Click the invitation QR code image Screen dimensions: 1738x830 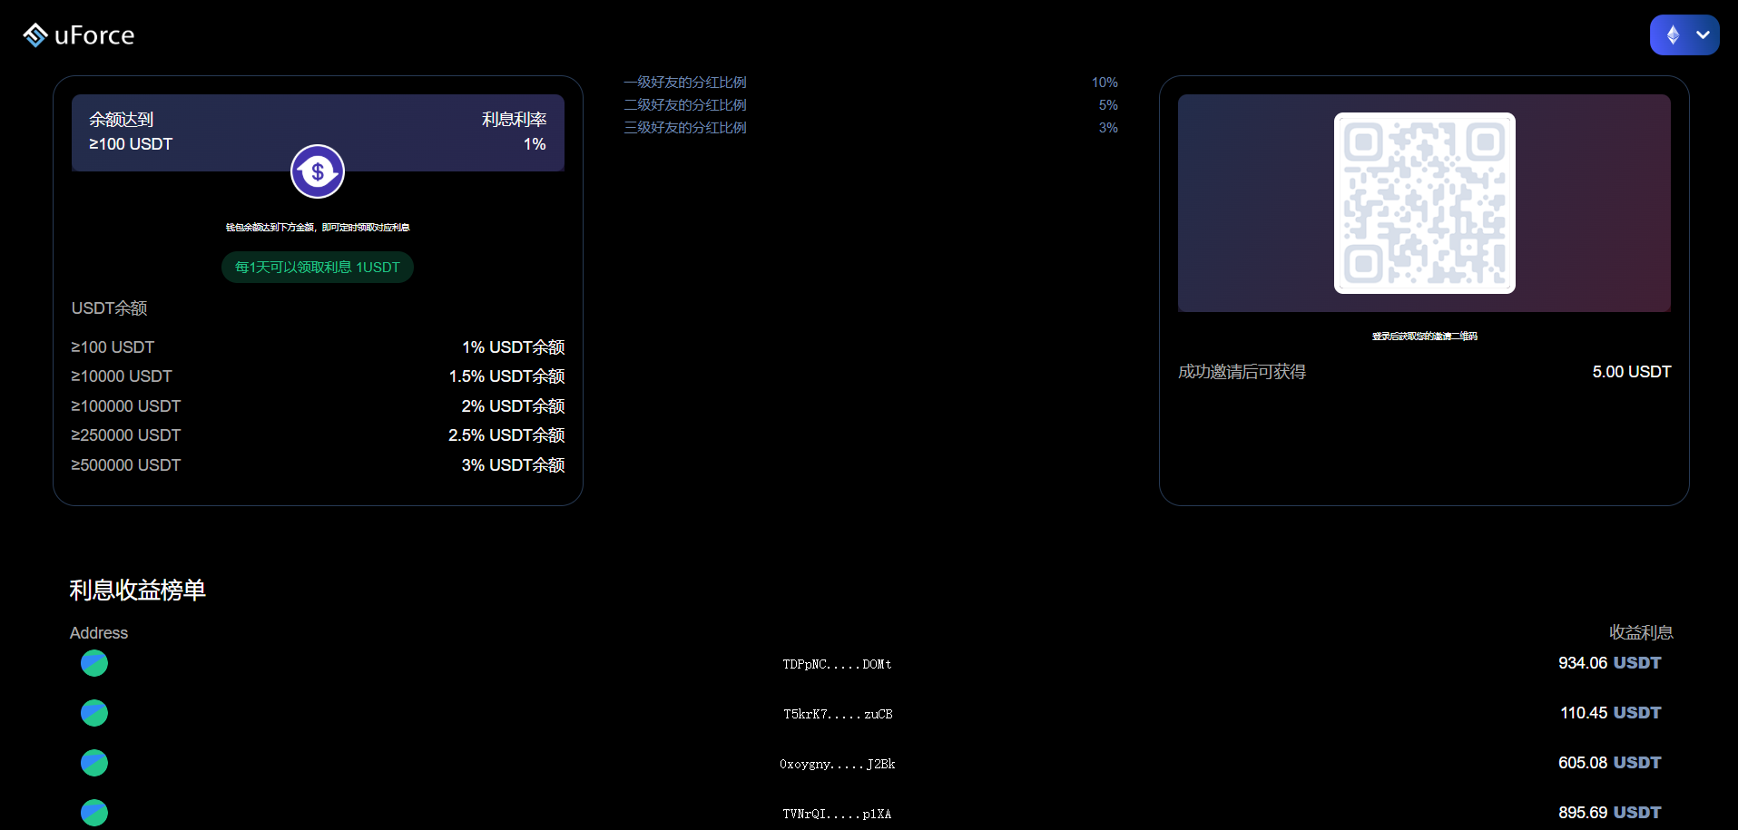pyautogui.click(x=1424, y=203)
